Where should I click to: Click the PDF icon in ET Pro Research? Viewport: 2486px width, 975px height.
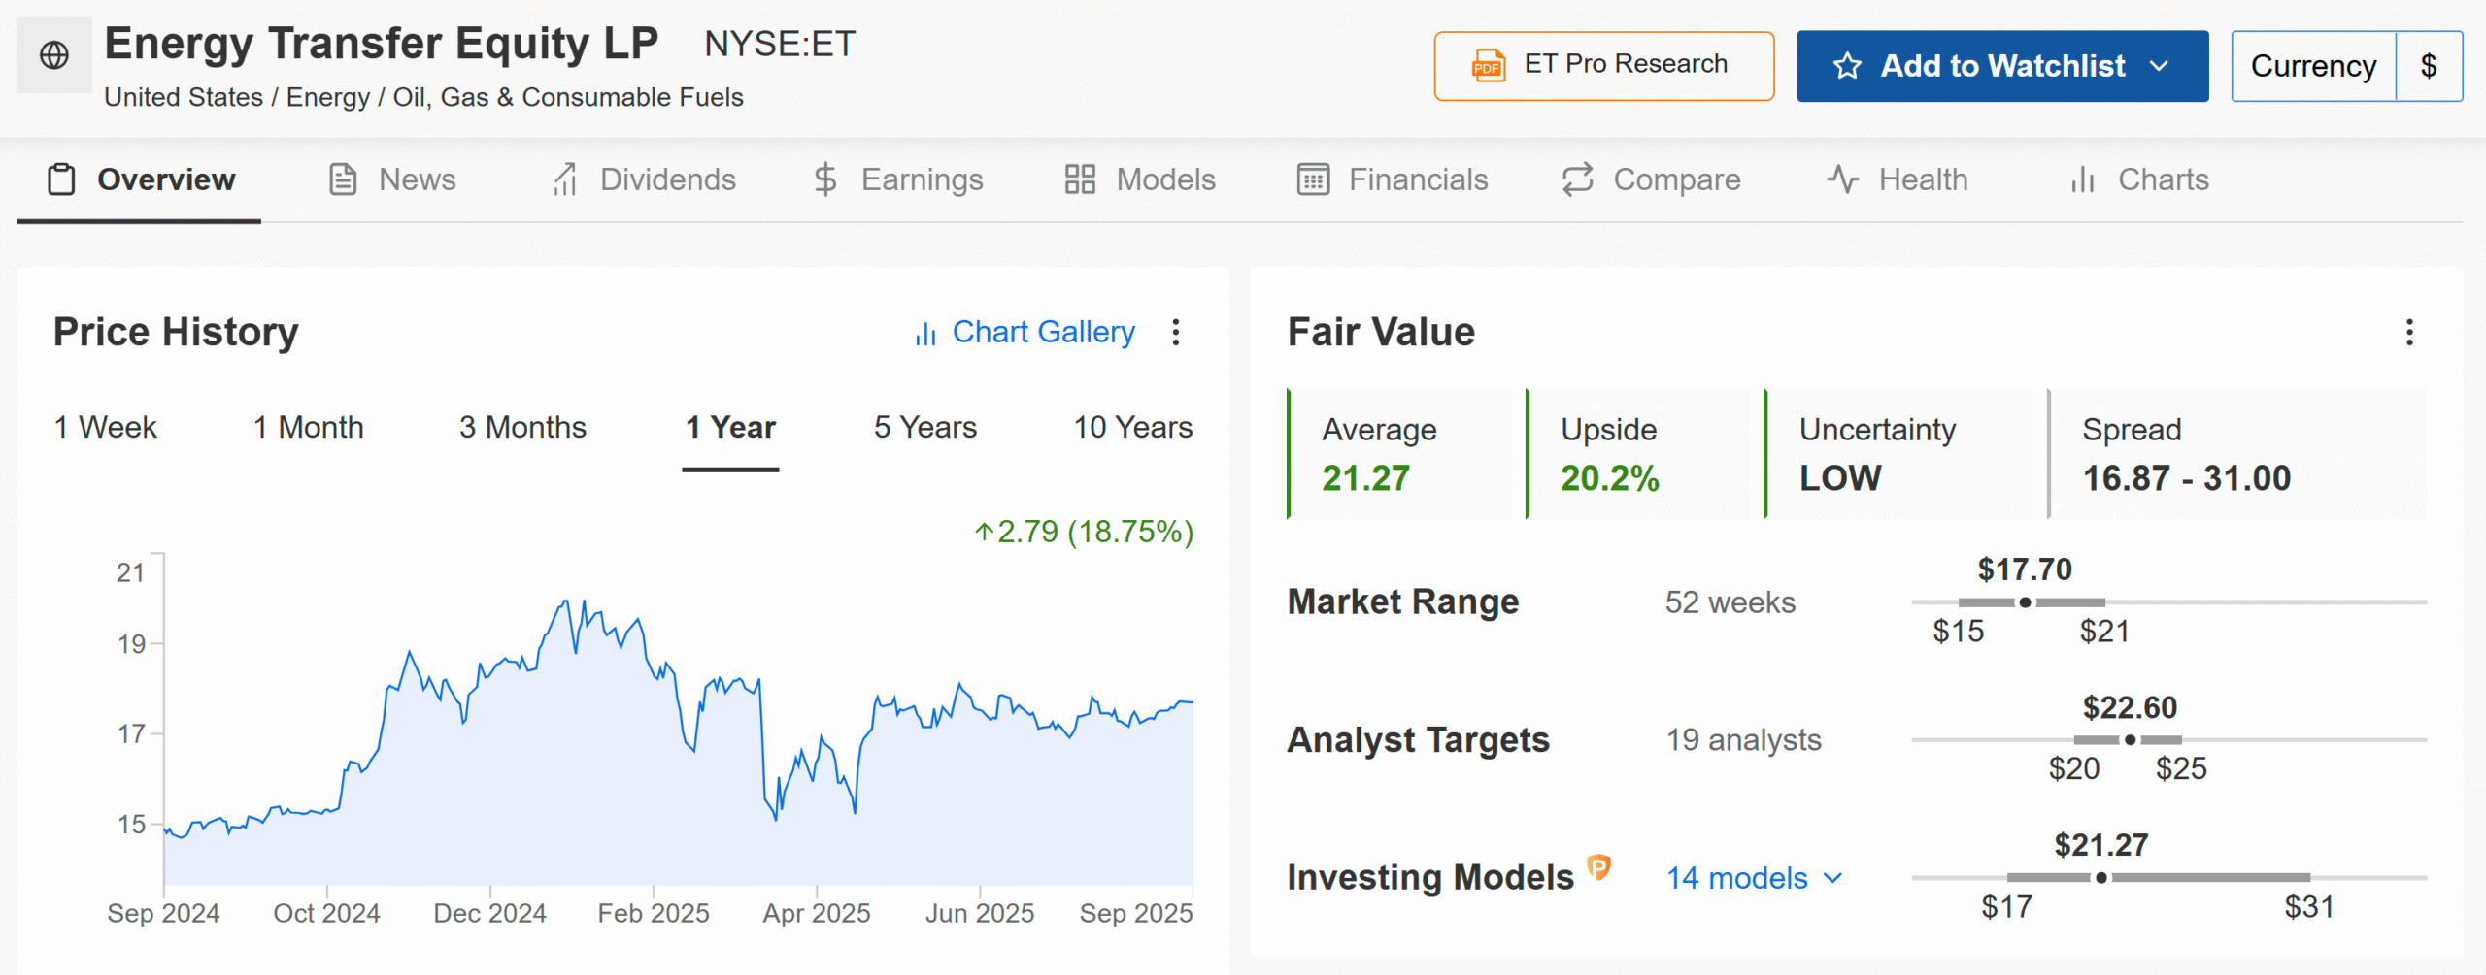1487,66
